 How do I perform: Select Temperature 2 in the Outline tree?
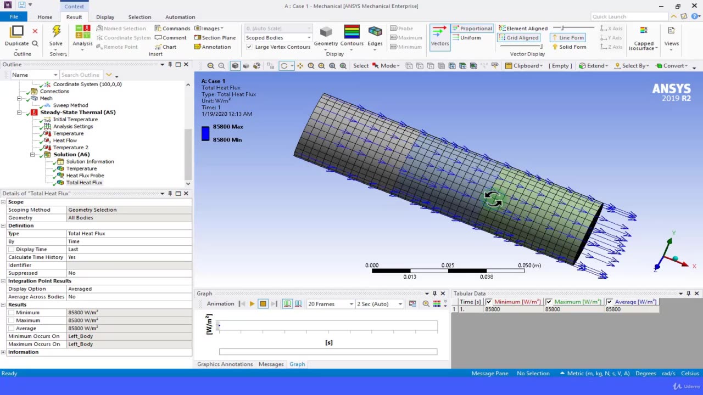click(70, 148)
